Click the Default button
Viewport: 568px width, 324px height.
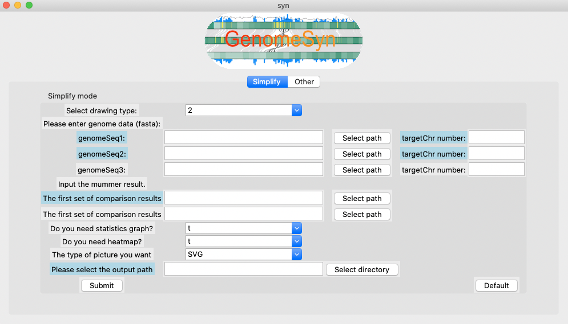coord(496,286)
